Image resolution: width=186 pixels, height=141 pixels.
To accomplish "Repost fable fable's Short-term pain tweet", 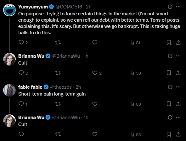I will click(x=58, y=104).
